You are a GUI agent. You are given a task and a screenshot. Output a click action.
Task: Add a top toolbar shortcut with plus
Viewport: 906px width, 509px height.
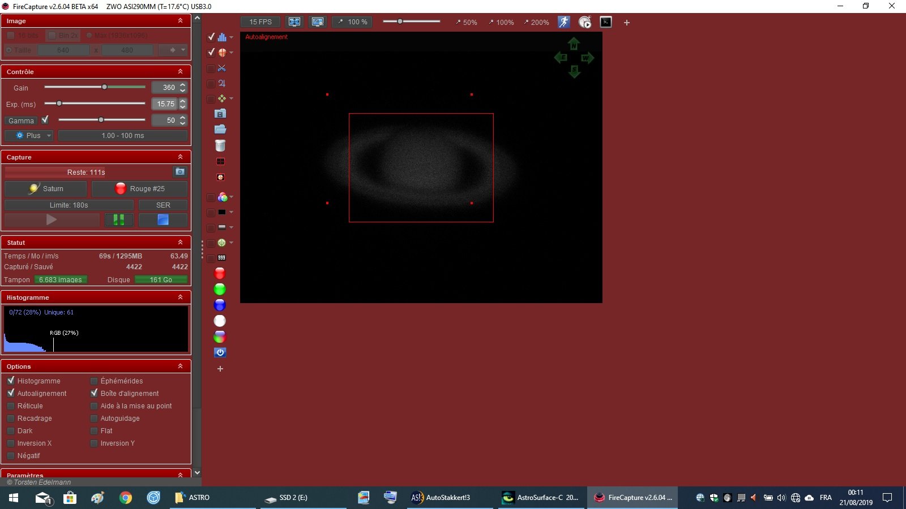627,23
